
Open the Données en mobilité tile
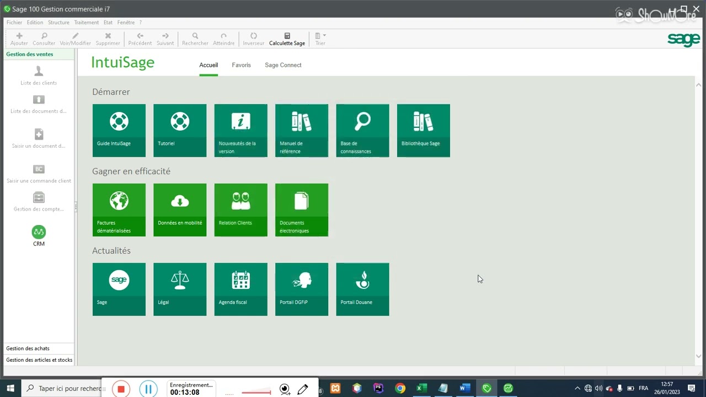coord(180,210)
